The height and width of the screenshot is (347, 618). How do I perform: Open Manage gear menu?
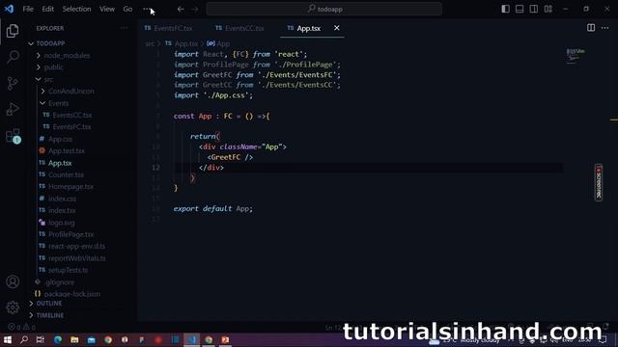[13, 307]
